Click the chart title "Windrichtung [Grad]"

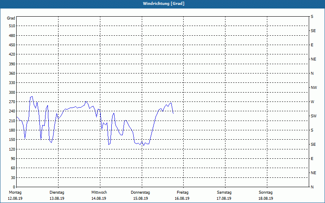(164, 4)
